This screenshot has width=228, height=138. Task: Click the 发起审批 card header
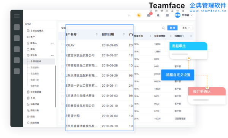tap(188, 46)
